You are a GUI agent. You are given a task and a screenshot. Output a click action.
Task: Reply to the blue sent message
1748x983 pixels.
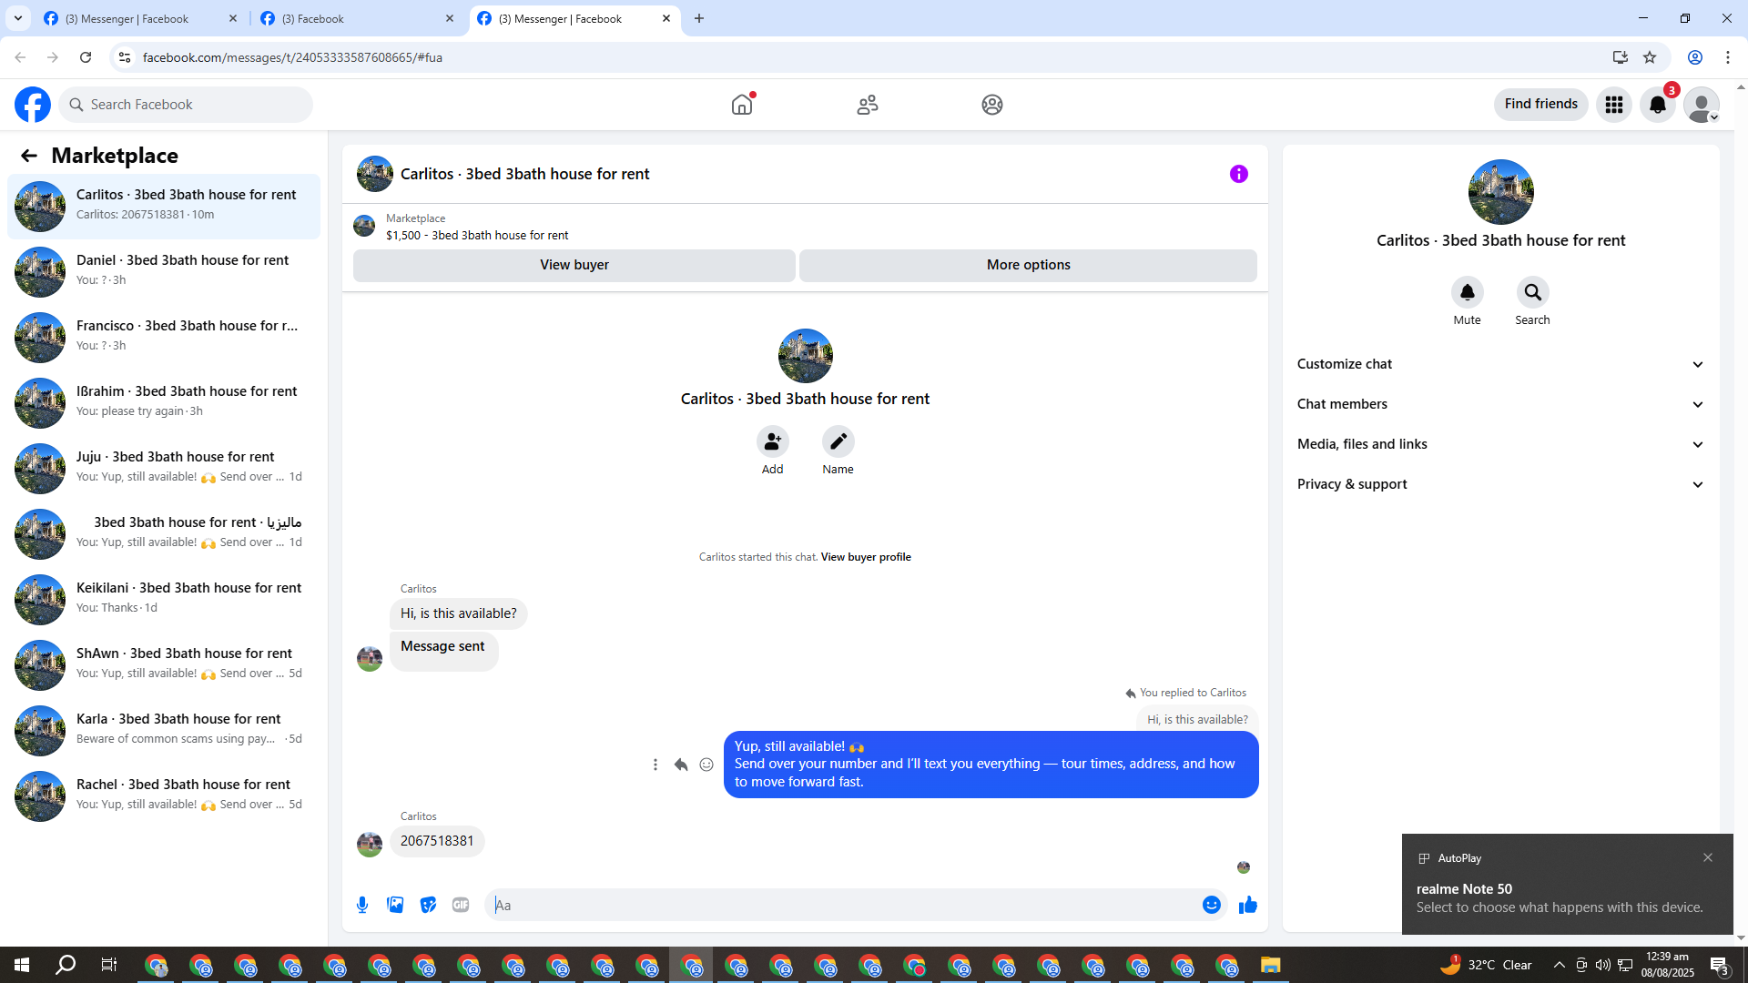coord(681,765)
